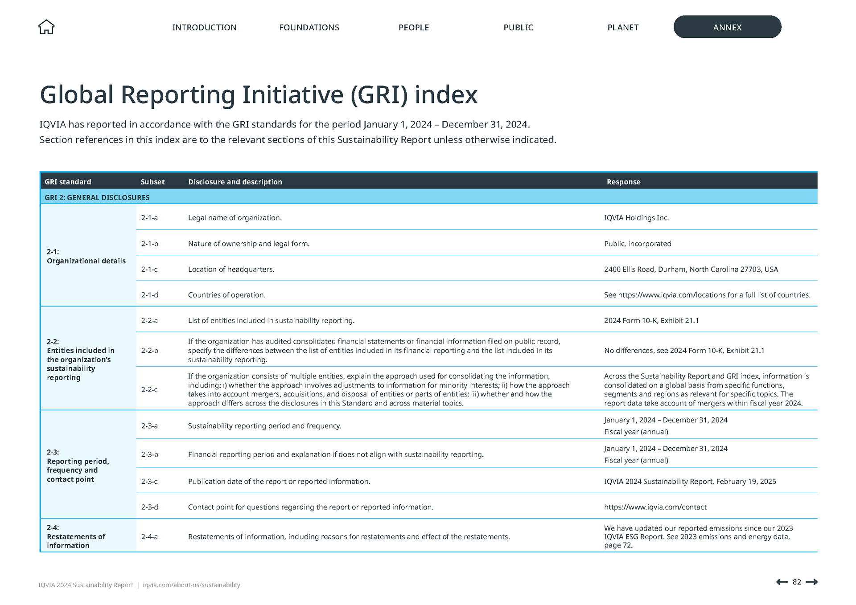The height and width of the screenshot is (605, 856).
Task: Select the '2-1-d' subset cell
Action: [149, 295]
